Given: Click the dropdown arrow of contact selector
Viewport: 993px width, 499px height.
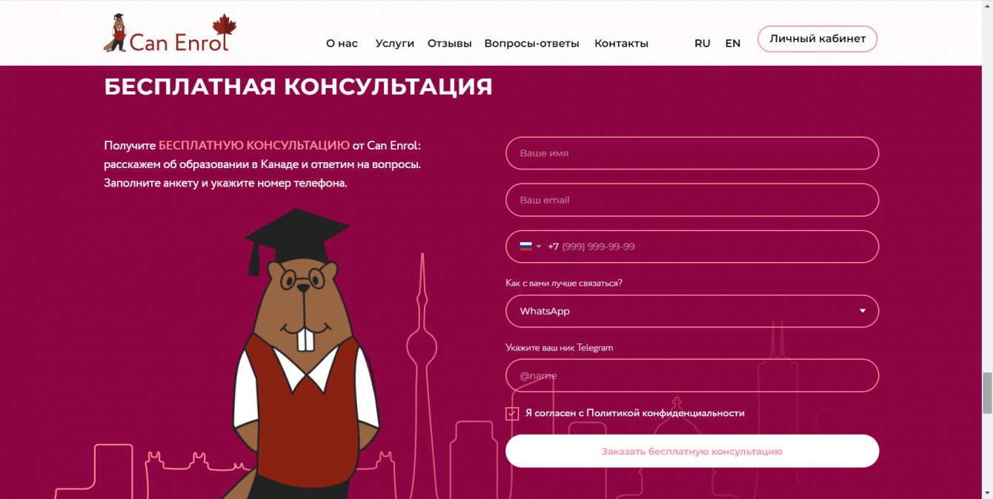Looking at the screenshot, I should click(863, 311).
